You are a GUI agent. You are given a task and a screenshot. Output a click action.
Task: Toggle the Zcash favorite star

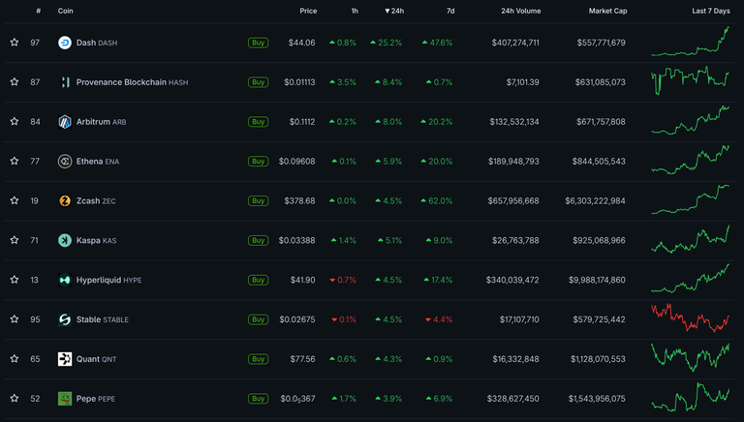tap(15, 200)
